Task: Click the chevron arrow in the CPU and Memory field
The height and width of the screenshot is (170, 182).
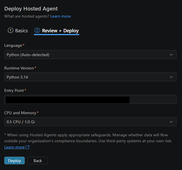Action: pos(171,122)
